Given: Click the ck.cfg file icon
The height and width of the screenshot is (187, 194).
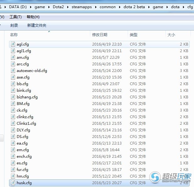Looking at the screenshot, I should (x=13, y=110).
